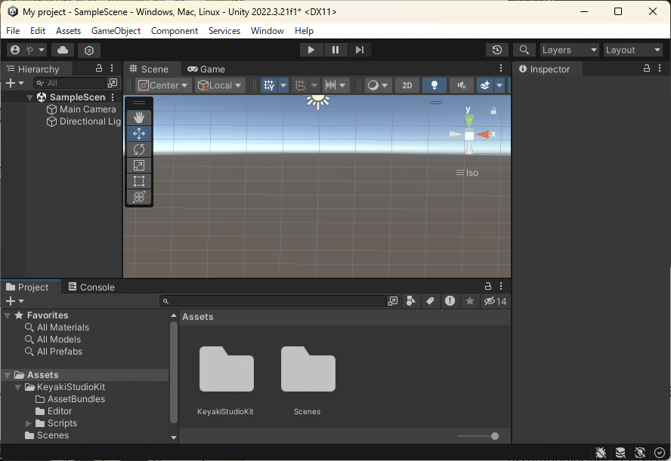Toggle grid visibility button

pyautogui.click(x=269, y=85)
